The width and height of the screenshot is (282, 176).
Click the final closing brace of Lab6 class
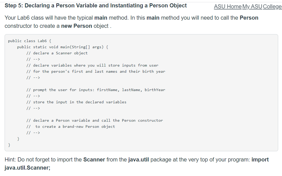[9, 145]
